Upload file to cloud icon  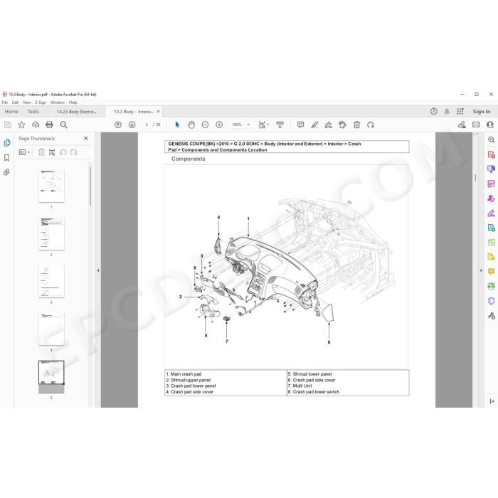36,124
